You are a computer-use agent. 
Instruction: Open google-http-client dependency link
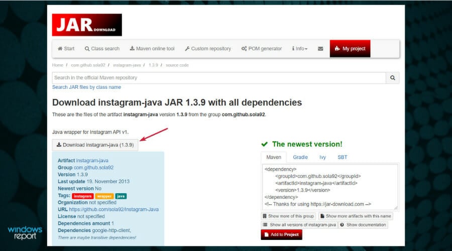(x=111, y=230)
